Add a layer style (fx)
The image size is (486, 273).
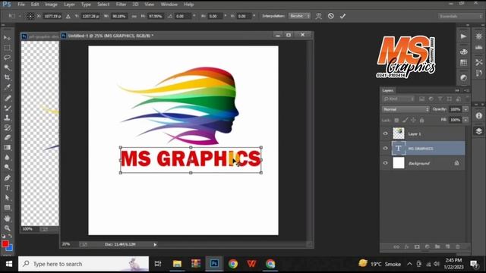[x=407, y=246]
